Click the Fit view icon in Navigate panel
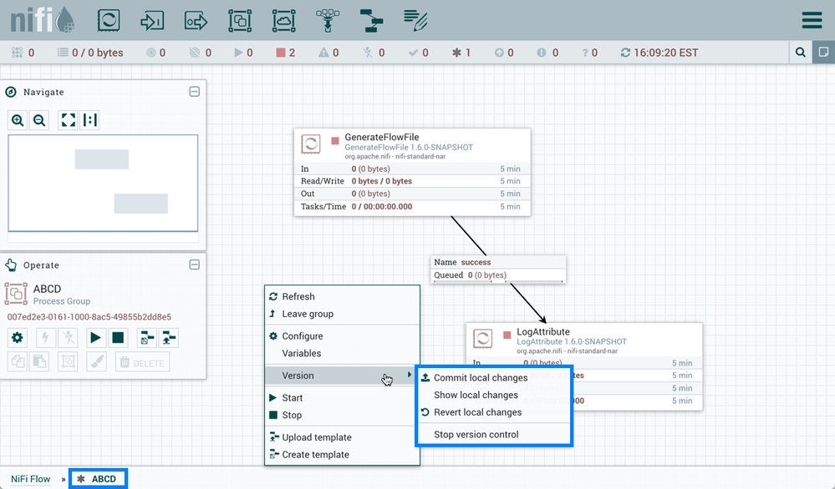 [68, 119]
